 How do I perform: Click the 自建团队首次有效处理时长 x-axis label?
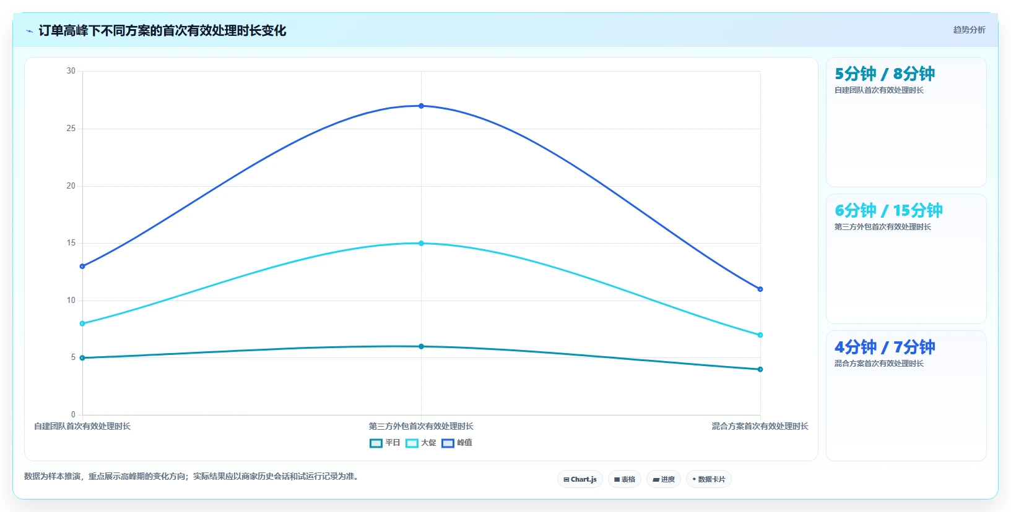(82, 426)
